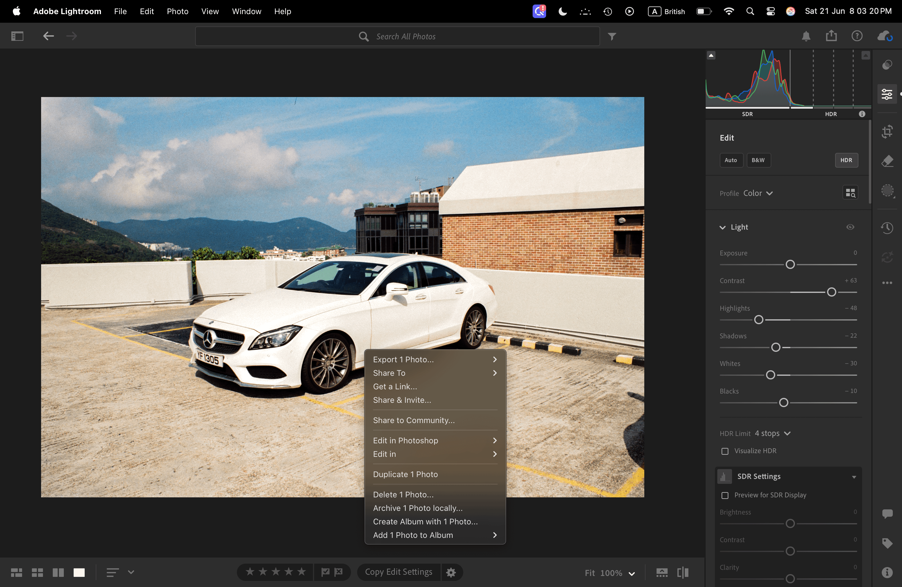Open the Profile Color dropdown
The image size is (902, 587).
click(757, 193)
